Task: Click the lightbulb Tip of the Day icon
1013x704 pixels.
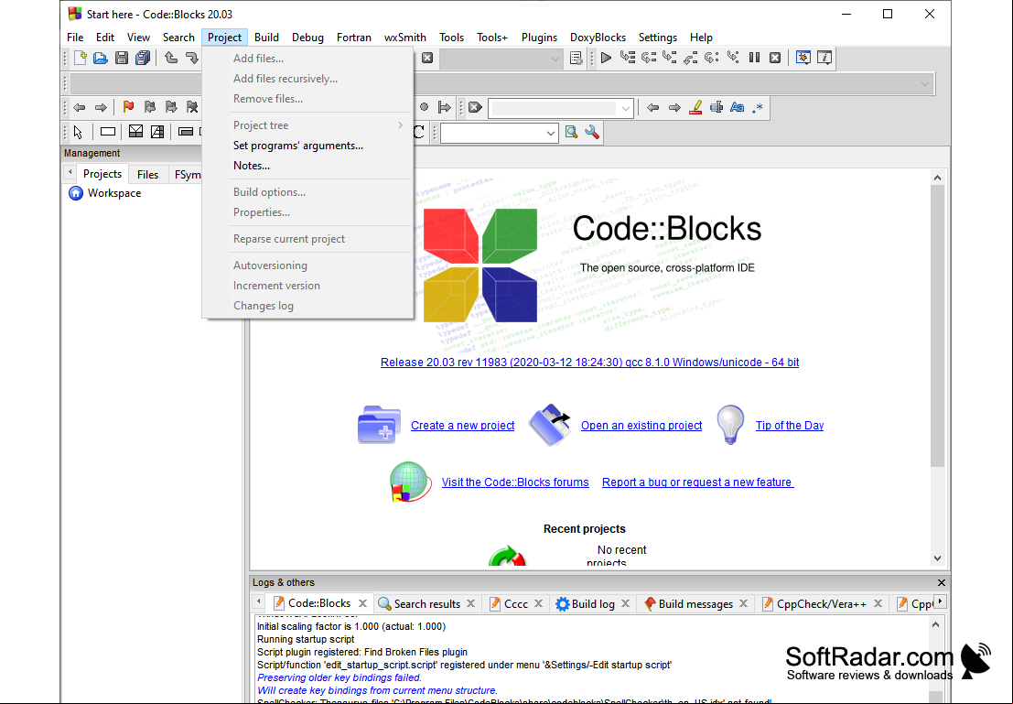Action: pyautogui.click(x=730, y=425)
